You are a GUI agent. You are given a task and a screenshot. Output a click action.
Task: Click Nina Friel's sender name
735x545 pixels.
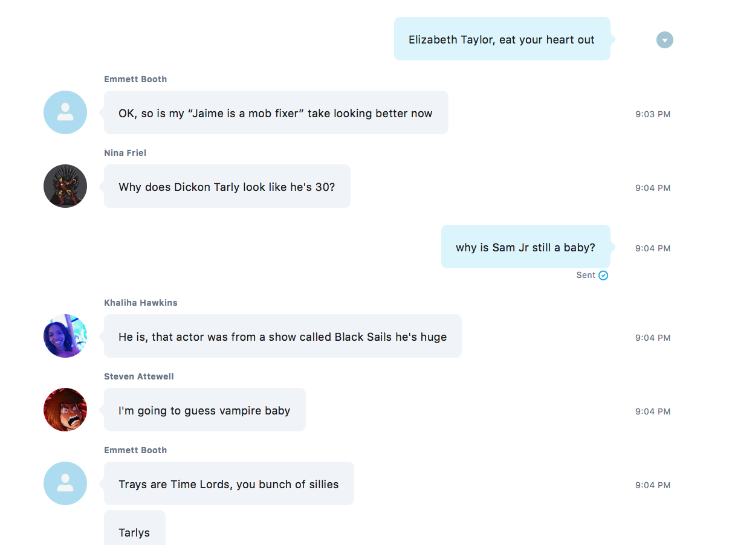point(125,153)
